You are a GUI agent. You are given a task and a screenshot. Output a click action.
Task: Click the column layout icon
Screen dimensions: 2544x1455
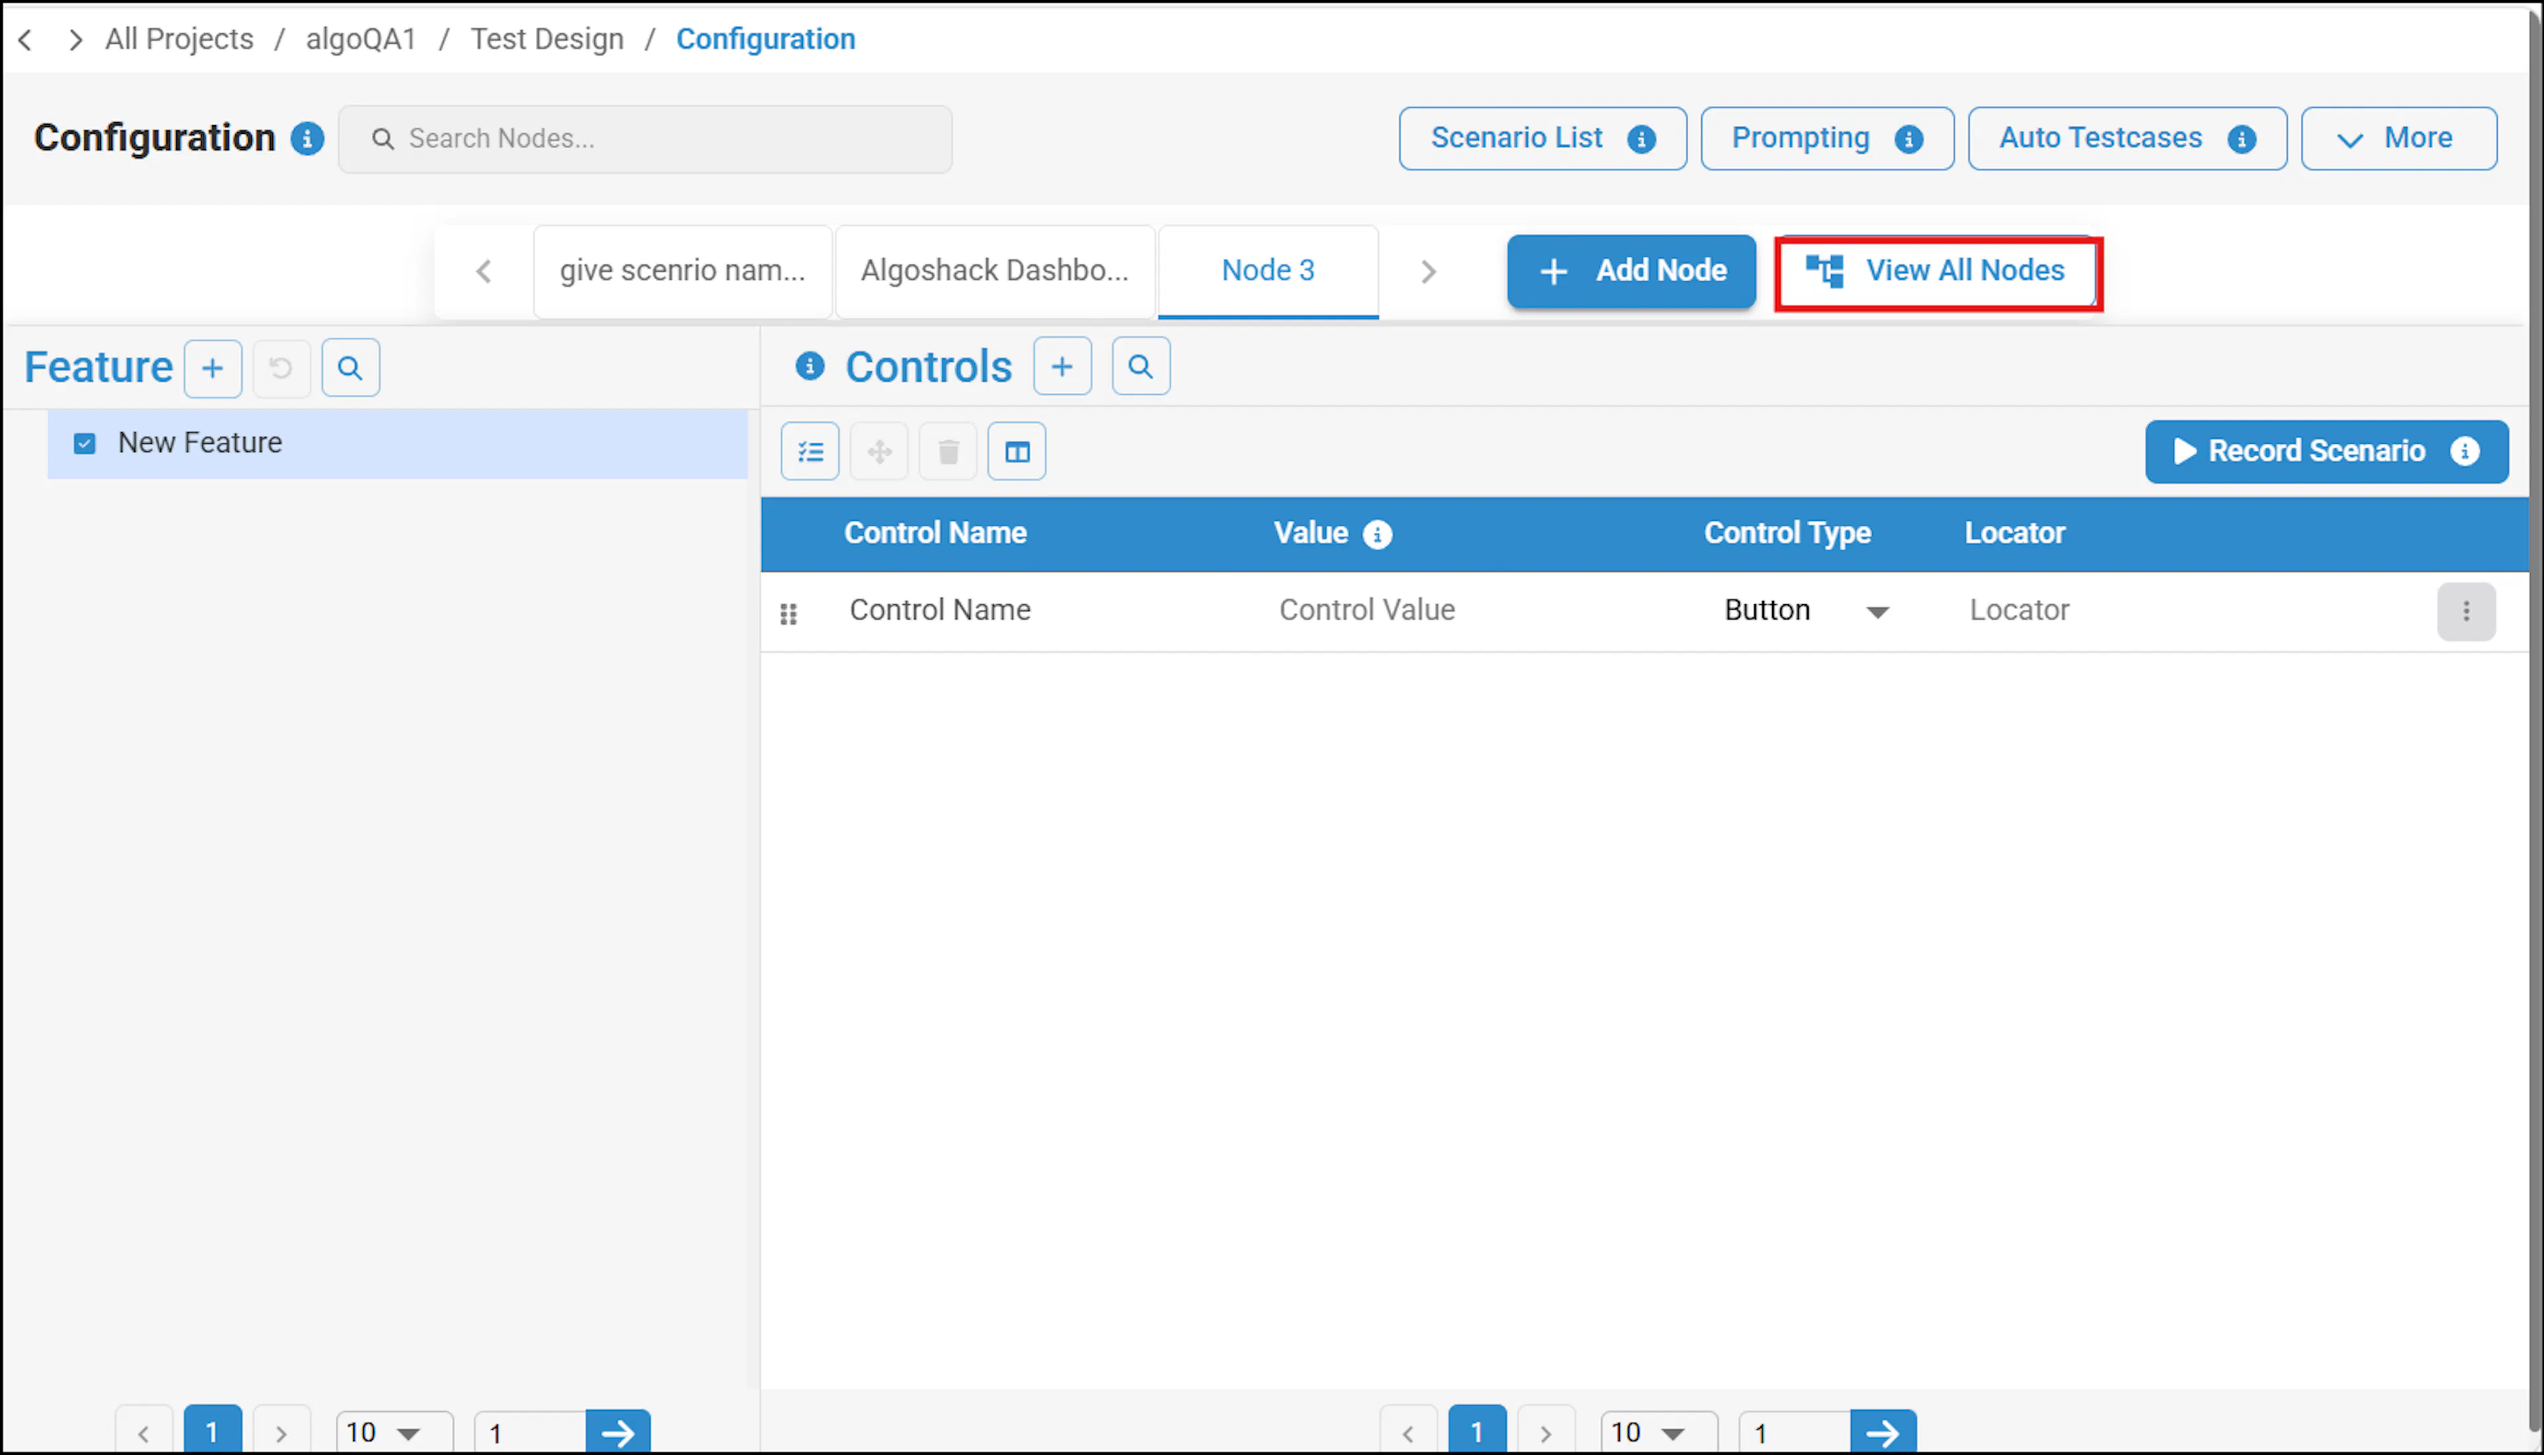pyautogui.click(x=1017, y=452)
